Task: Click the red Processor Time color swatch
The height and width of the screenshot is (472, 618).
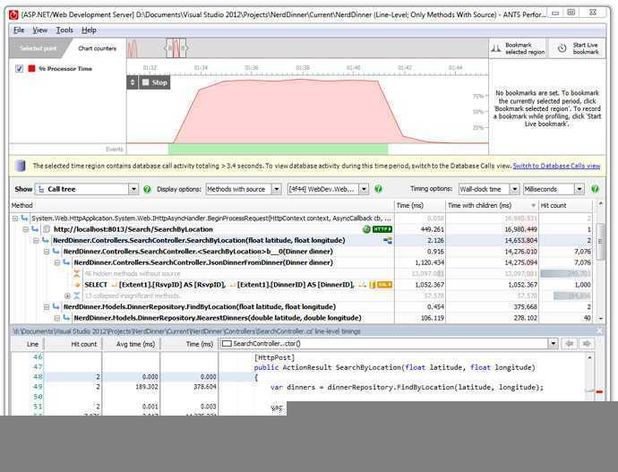Action: coord(31,69)
